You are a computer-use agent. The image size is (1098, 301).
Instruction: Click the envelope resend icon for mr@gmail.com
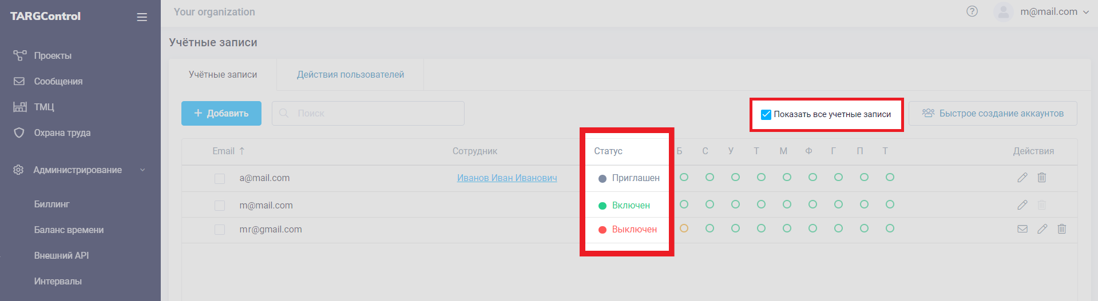point(1022,229)
